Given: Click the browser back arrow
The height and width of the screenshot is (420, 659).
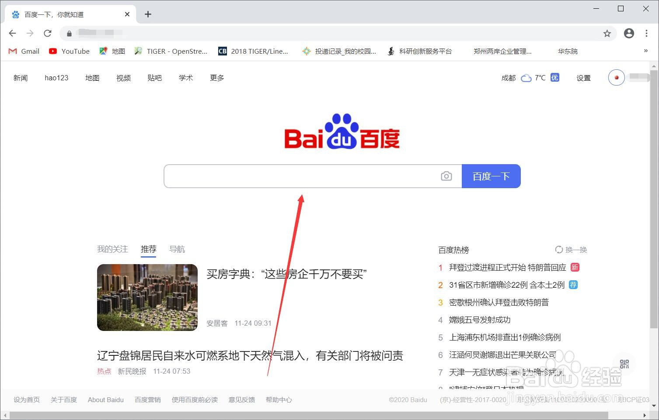Looking at the screenshot, I should [12, 33].
